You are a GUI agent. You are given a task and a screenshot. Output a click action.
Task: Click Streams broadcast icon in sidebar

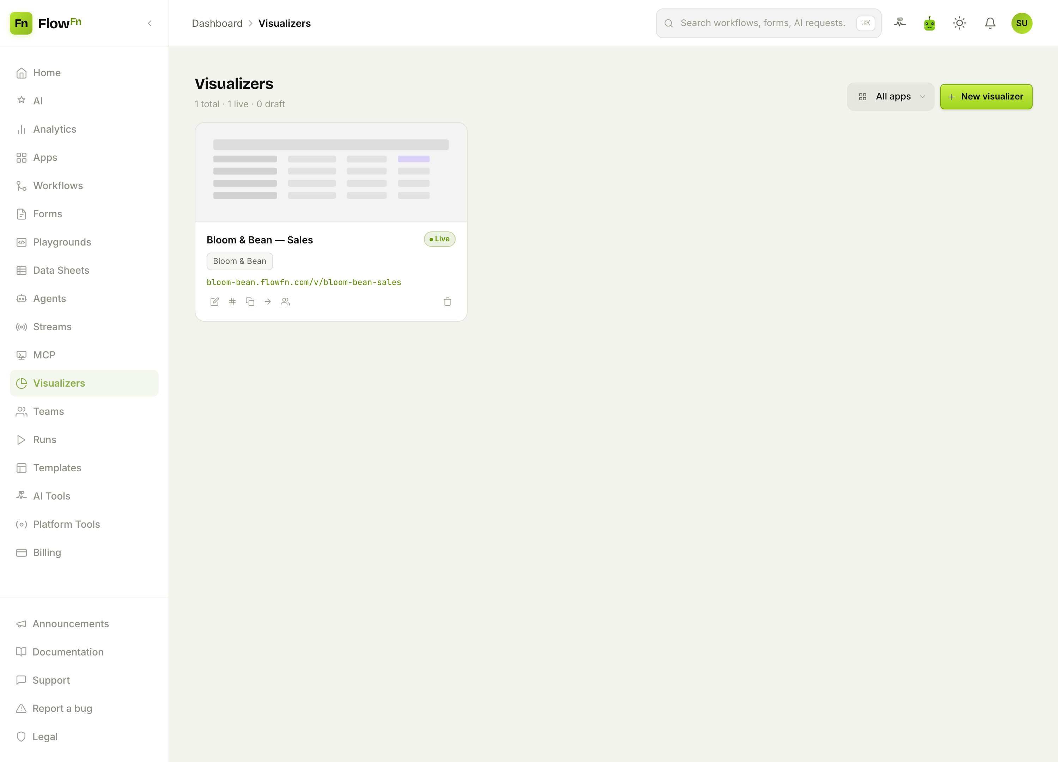click(22, 327)
